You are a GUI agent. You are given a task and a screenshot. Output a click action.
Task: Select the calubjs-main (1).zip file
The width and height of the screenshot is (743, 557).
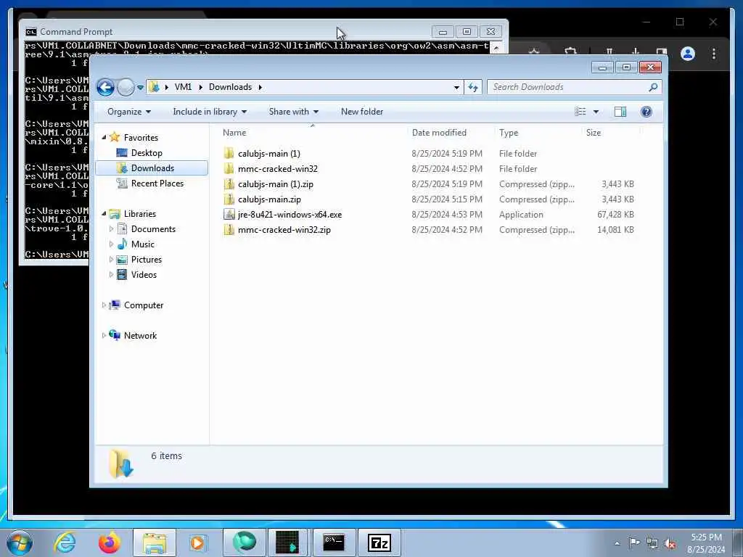[275, 183]
